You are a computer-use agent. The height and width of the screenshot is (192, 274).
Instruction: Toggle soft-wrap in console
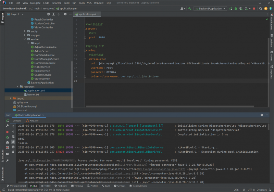(x=13, y=137)
